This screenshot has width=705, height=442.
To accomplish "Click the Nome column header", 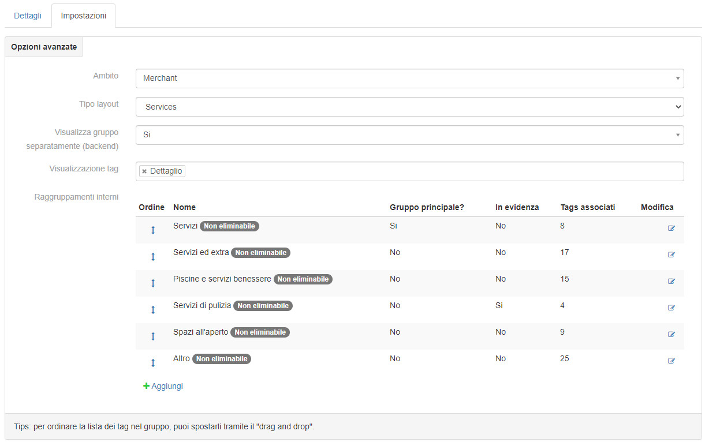I will coord(184,207).
